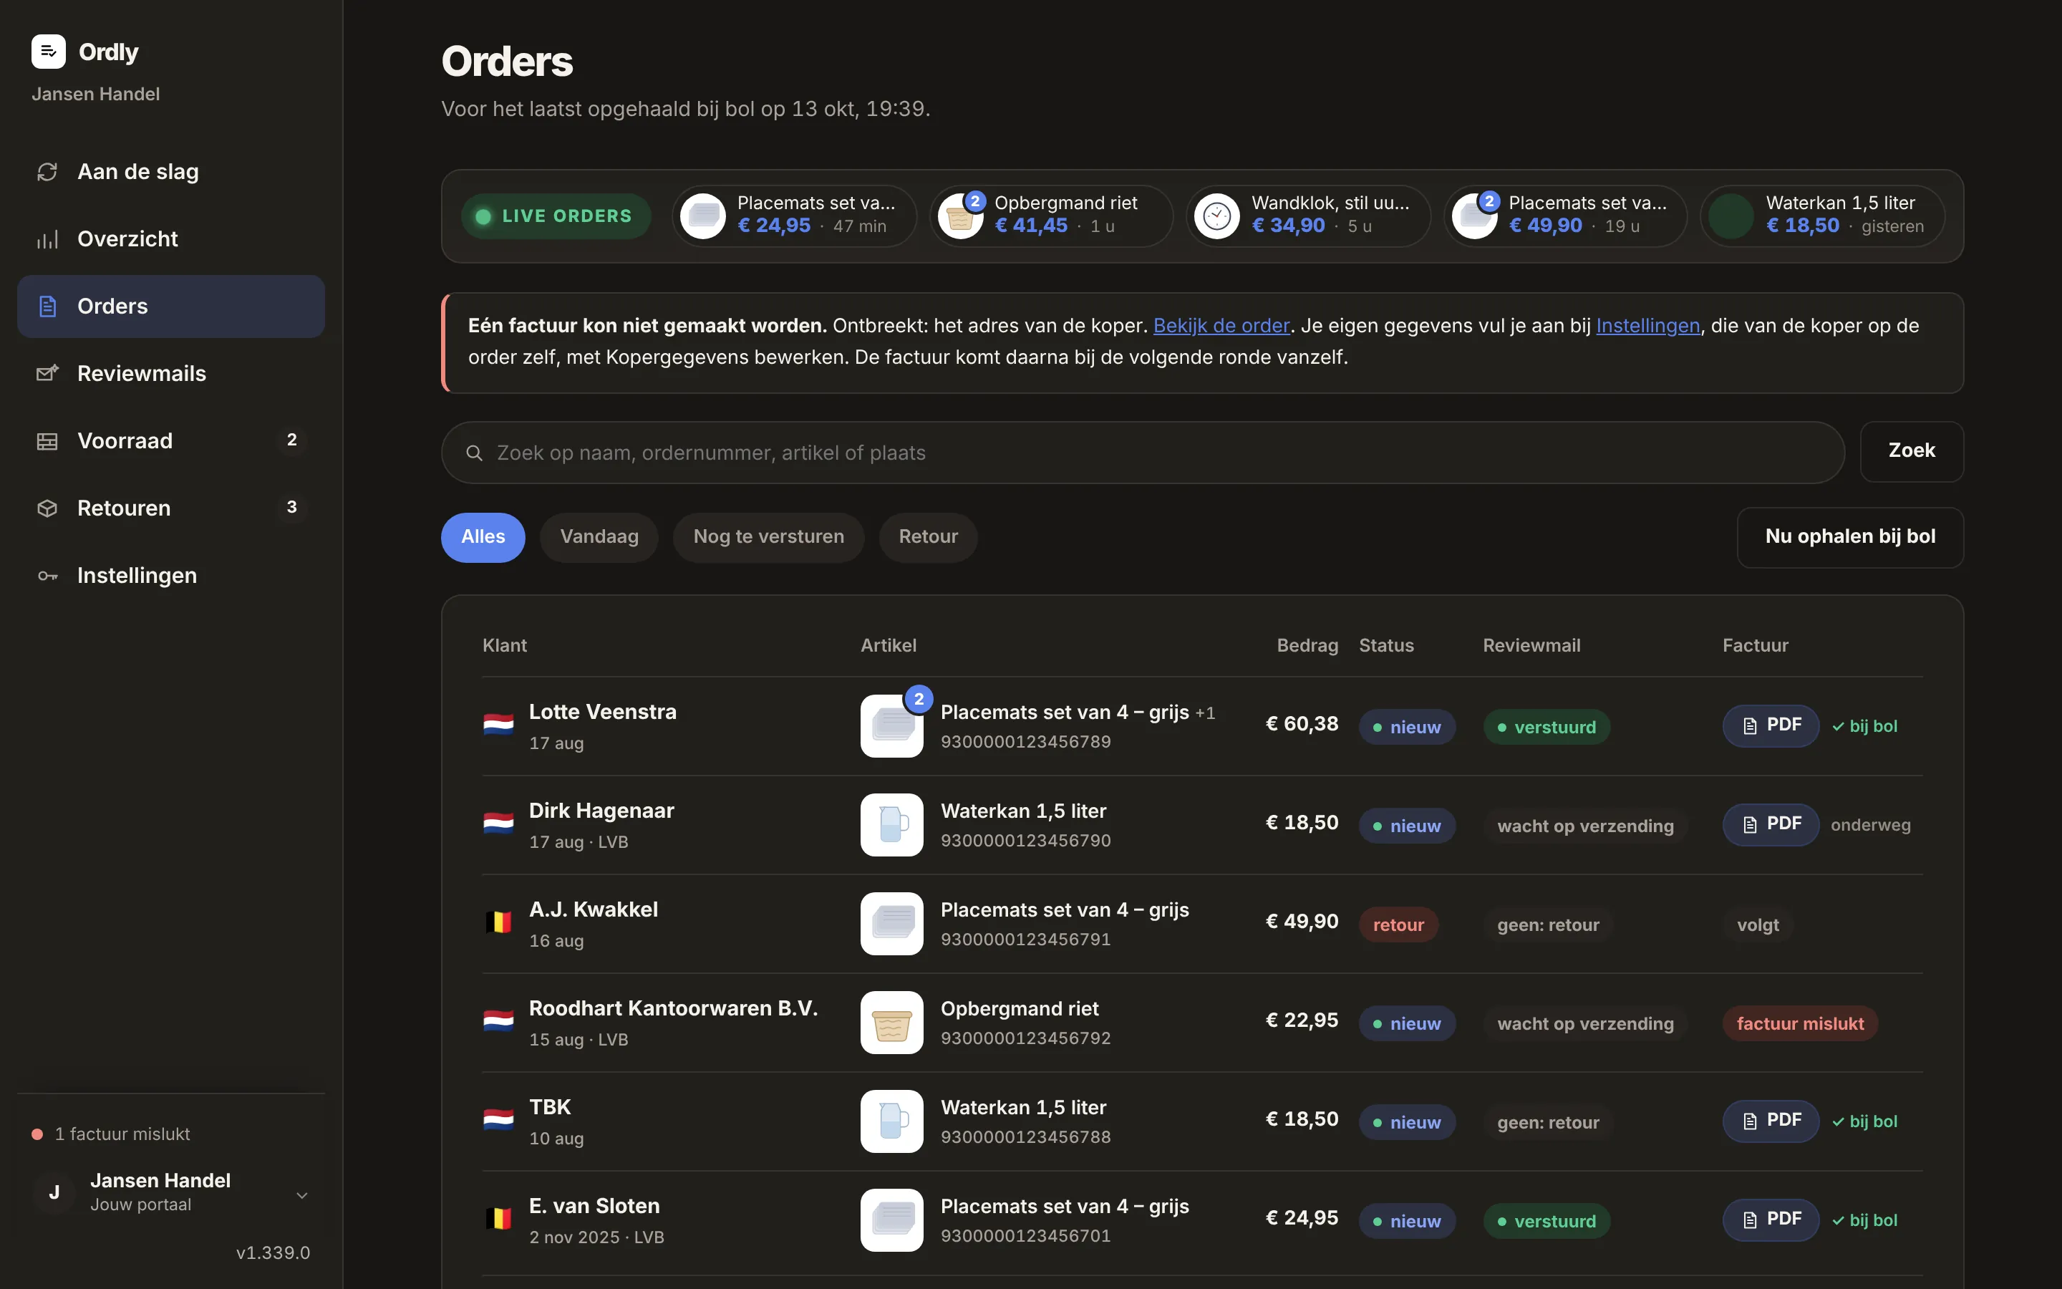The height and width of the screenshot is (1289, 2062).
Task: Click the retour status badge for A.J. Kwakkel
Action: (1398, 925)
